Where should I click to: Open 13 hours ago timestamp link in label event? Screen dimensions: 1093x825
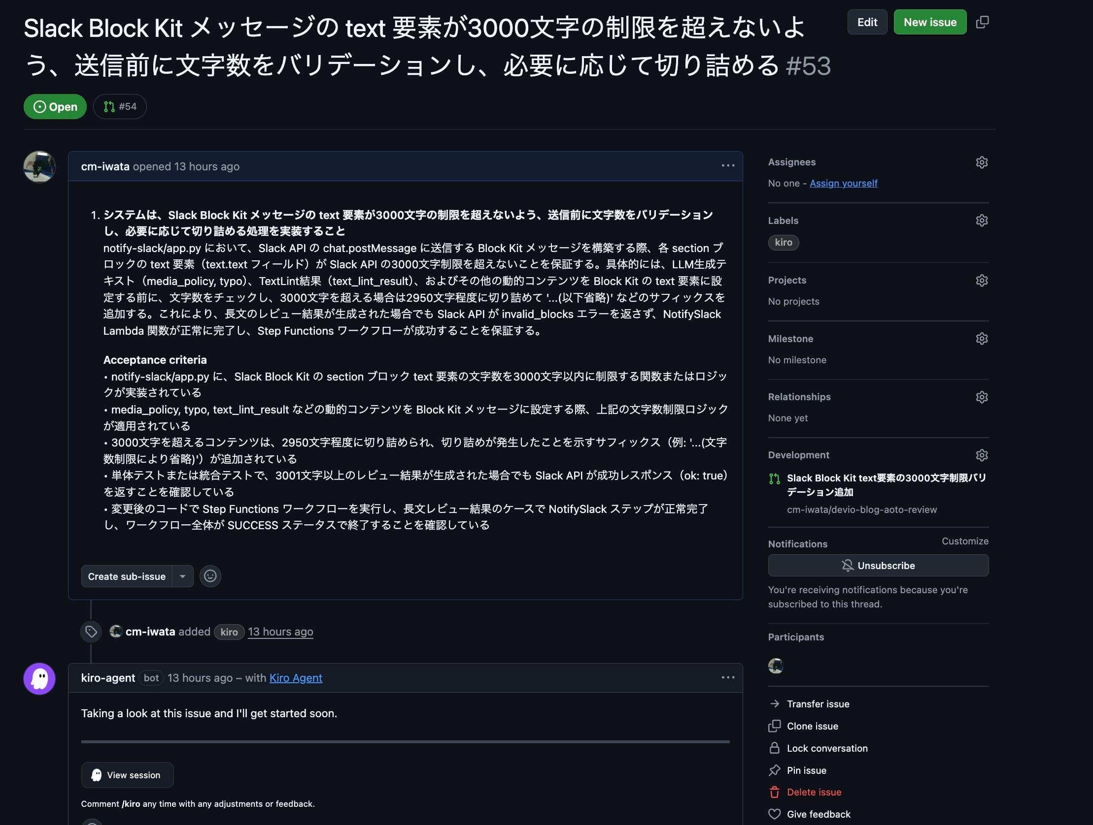pyautogui.click(x=280, y=632)
